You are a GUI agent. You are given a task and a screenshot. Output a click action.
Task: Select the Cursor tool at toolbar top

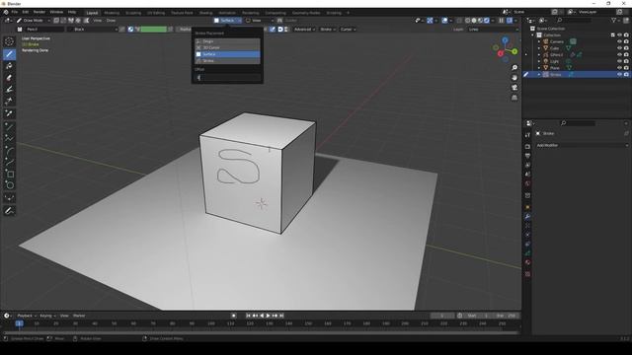tap(9, 41)
